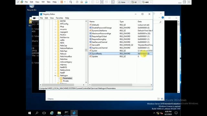The width and height of the screenshot is (207, 116).
Task: Select the NdisVirtualBus key
Action: [x=66, y=56]
